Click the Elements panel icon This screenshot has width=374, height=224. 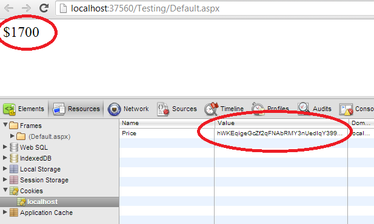[9, 109]
